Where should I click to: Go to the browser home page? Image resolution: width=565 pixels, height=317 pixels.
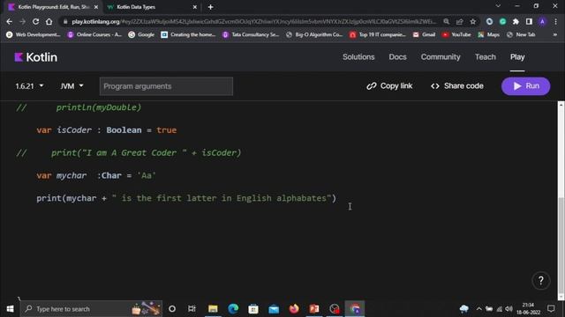point(49,21)
